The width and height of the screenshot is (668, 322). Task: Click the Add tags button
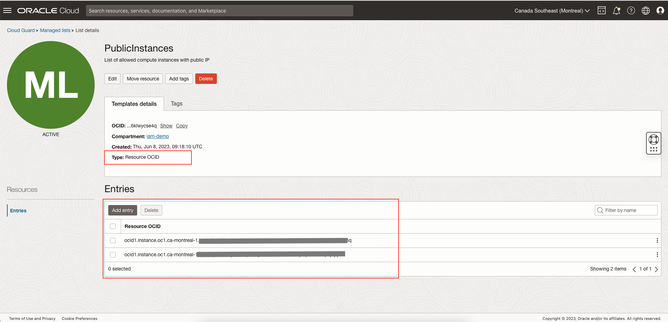tap(179, 79)
